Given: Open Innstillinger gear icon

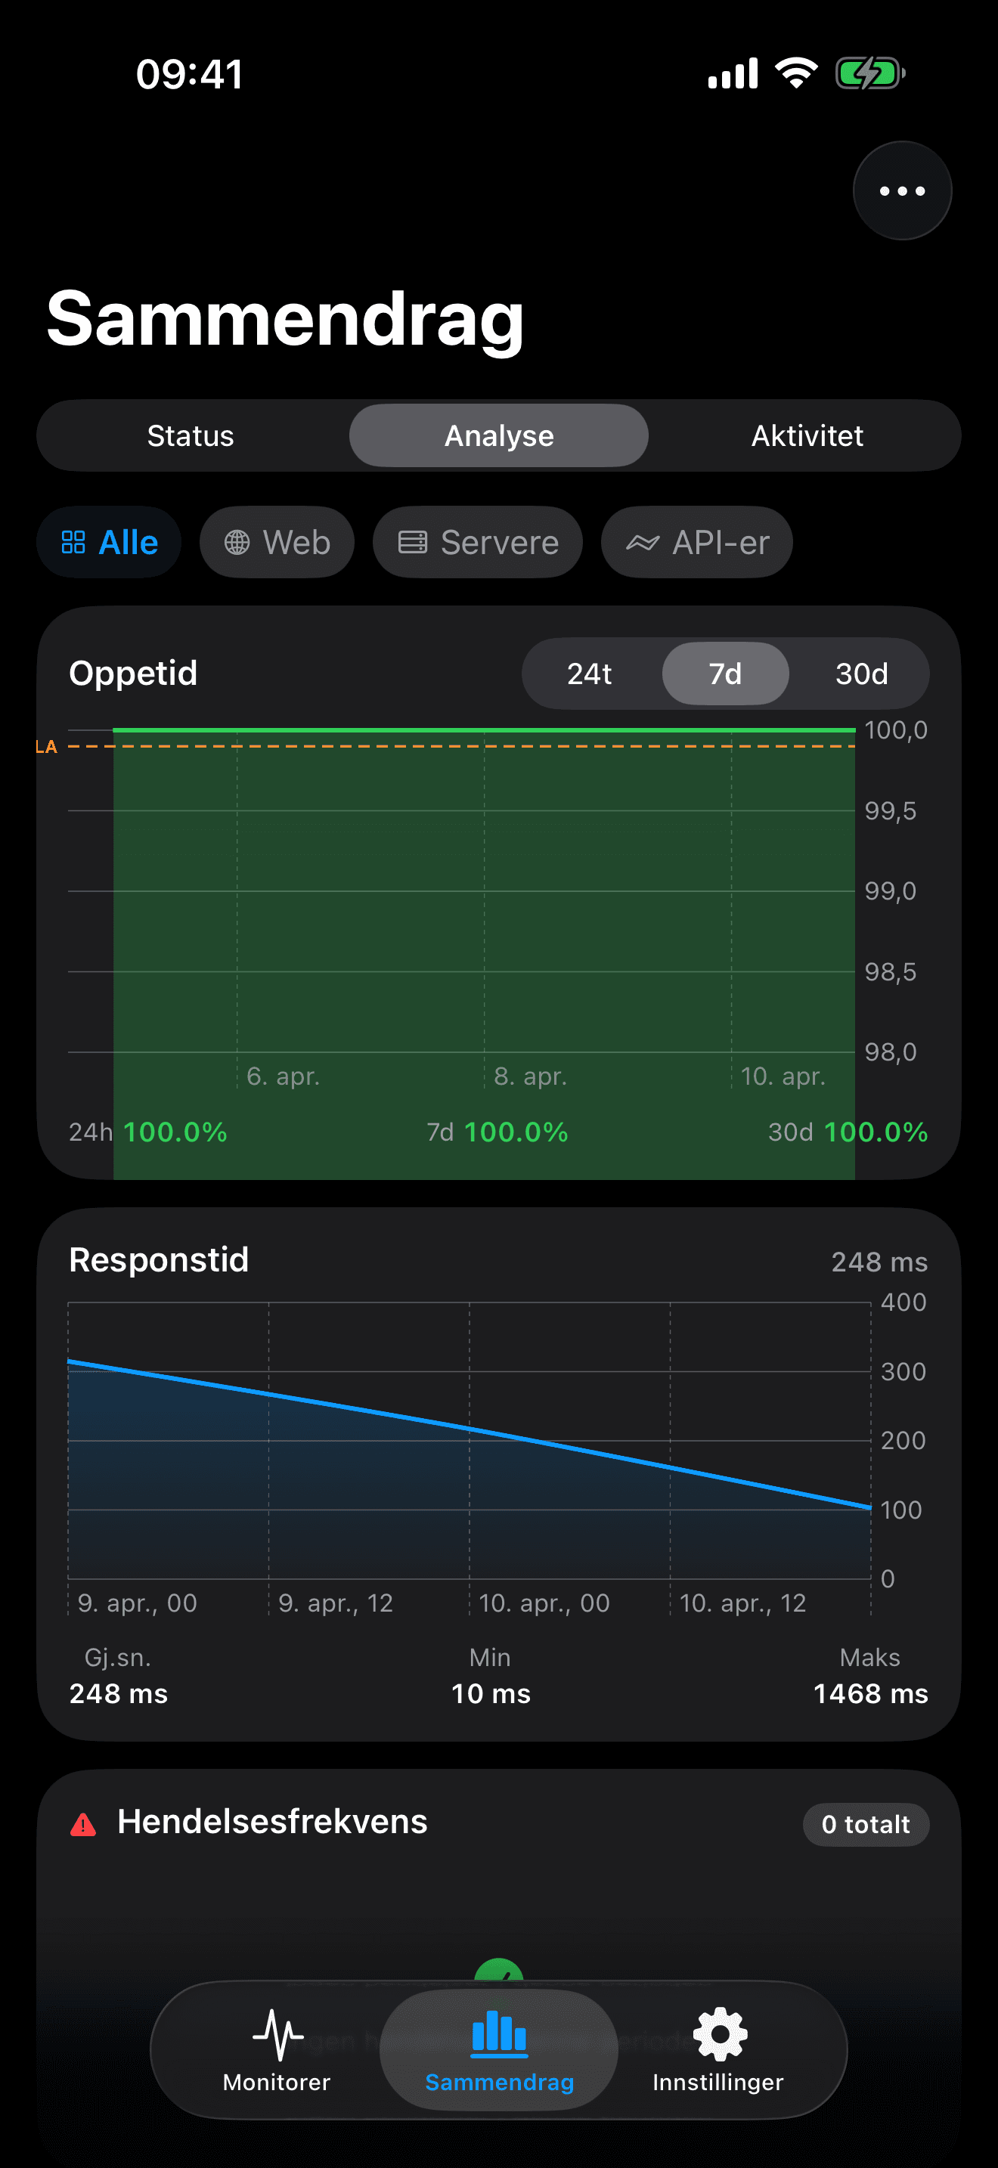Looking at the screenshot, I should pyautogui.click(x=718, y=2034).
